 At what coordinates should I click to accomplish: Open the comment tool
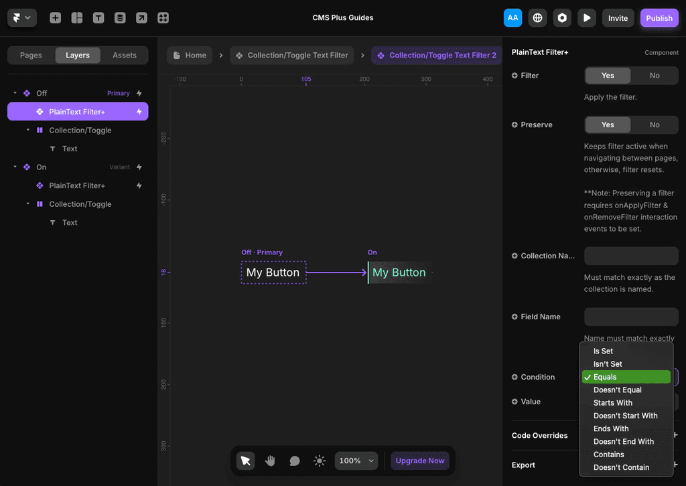click(x=294, y=461)
